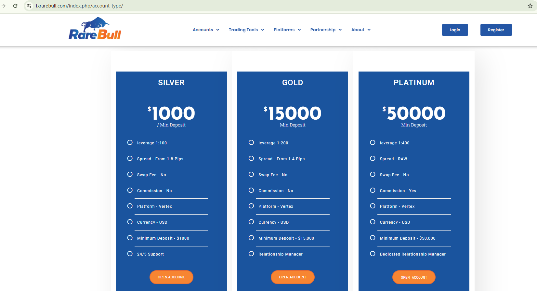The width and height of the screenshot is (537, 291).
Task: Open a Platinum account with OPEN ACCOUNT
Action: [x=414, y=277]
